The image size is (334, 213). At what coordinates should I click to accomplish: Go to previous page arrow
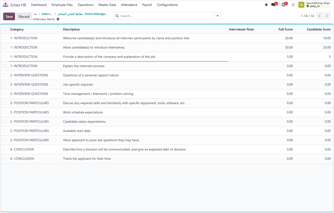coord(320,16)
